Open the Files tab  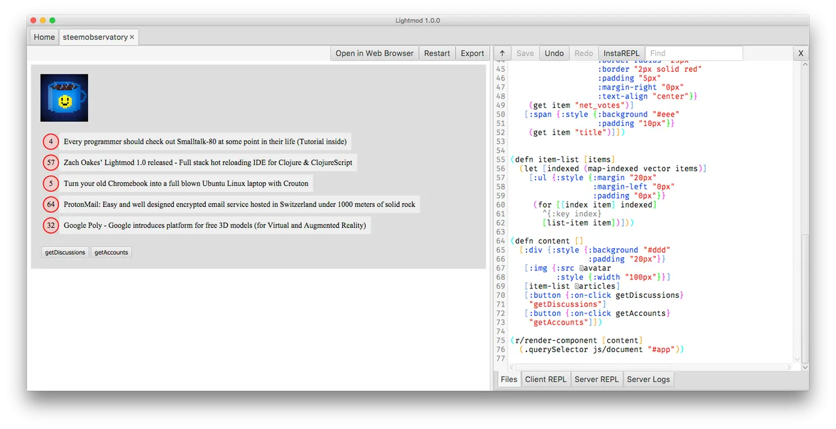tap(509, 379)
